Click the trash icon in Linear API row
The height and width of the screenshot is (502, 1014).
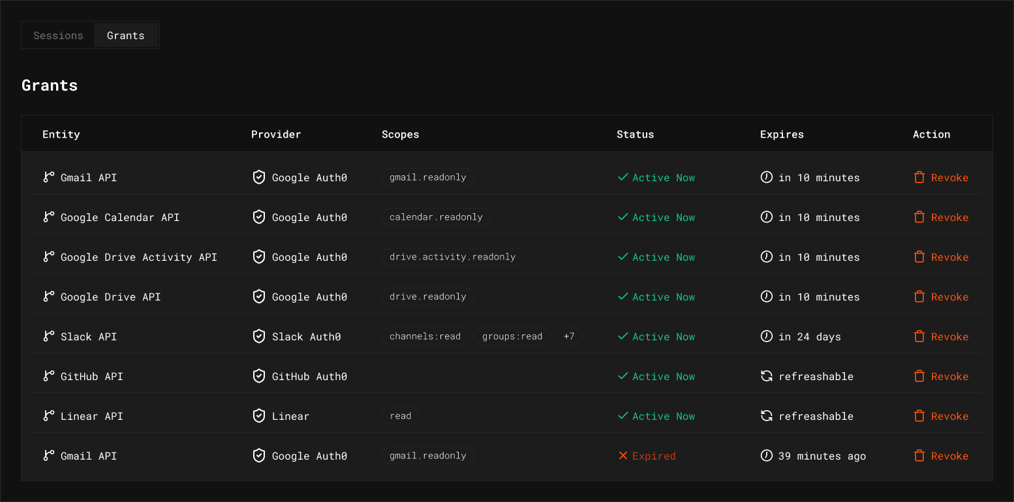919,416
